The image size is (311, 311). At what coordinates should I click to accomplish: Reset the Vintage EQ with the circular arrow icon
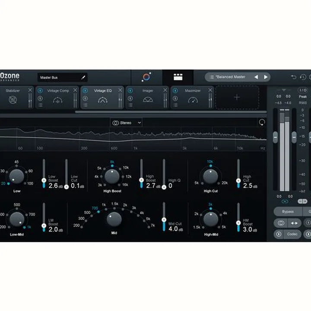(x=262, y=122)
